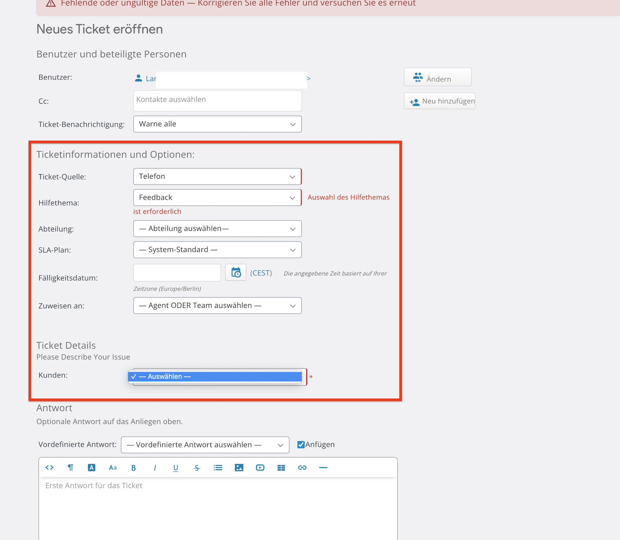This screenshot has width=620, height=540.
Task: Open text color picker in editor toolbar
Action: (92, 467)
